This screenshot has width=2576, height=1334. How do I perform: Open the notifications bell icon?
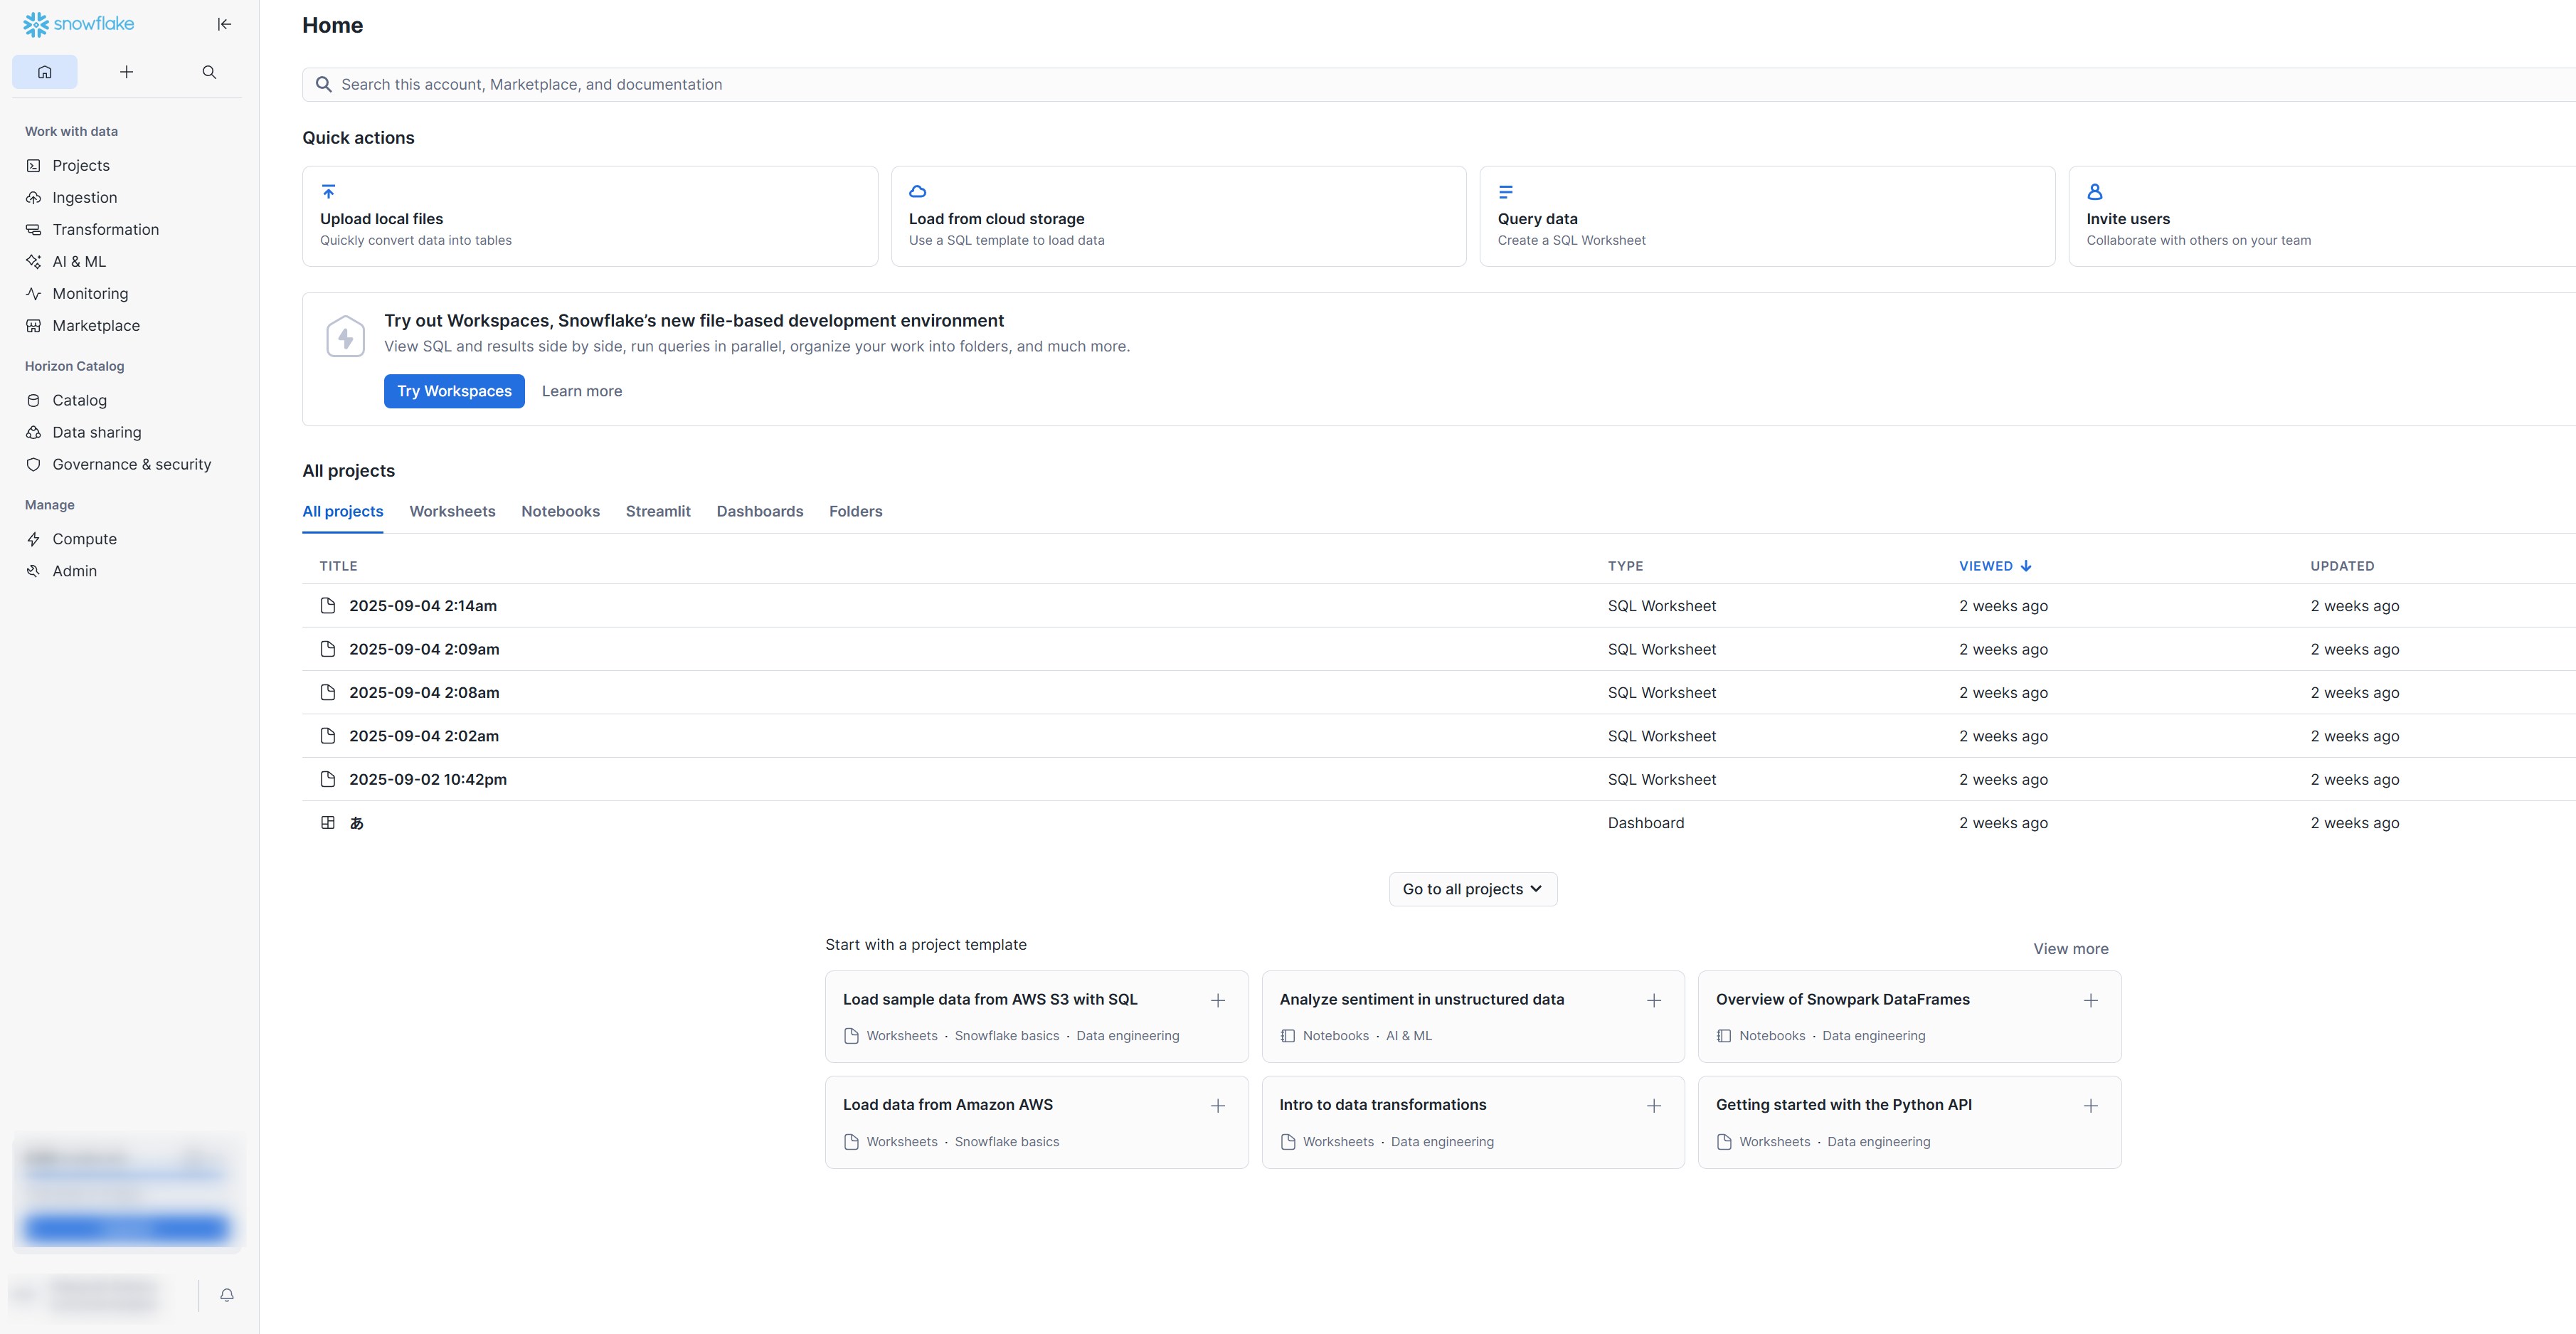[227, 1295]
